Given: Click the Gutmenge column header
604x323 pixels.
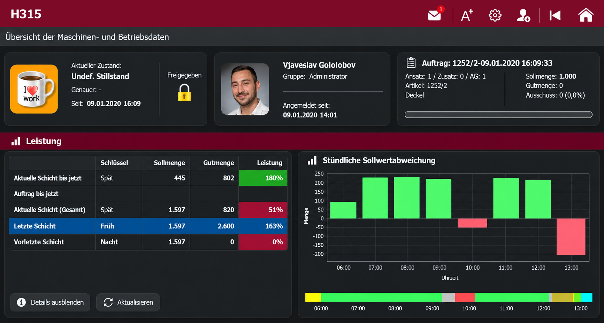Looking at the screenshot, I should pyautogui.click(x=214, y=163).
